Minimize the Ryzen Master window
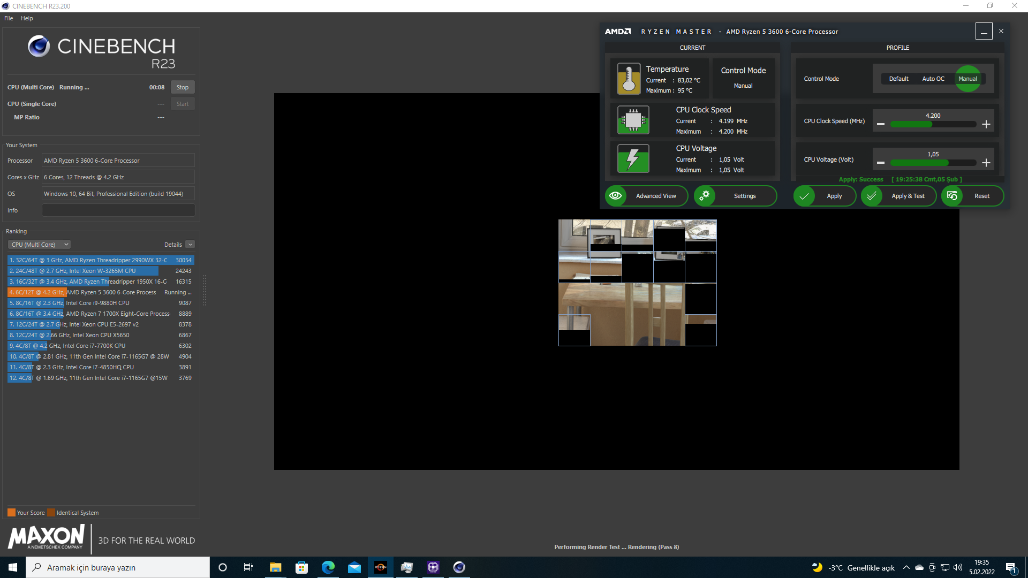This screenshot has width=1028, height=578. [x=984, y=31]
